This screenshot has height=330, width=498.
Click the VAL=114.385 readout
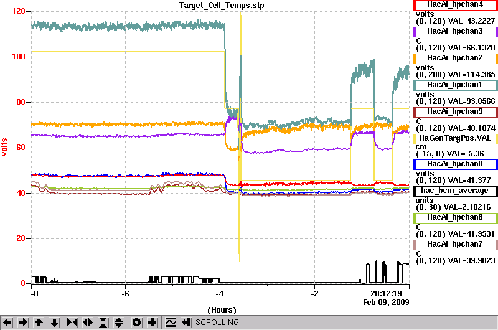click(x=471, y=75)
